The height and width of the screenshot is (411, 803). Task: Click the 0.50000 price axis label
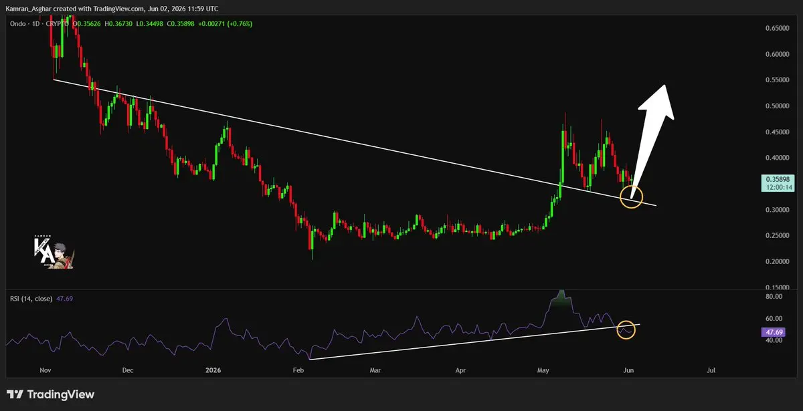776,106
